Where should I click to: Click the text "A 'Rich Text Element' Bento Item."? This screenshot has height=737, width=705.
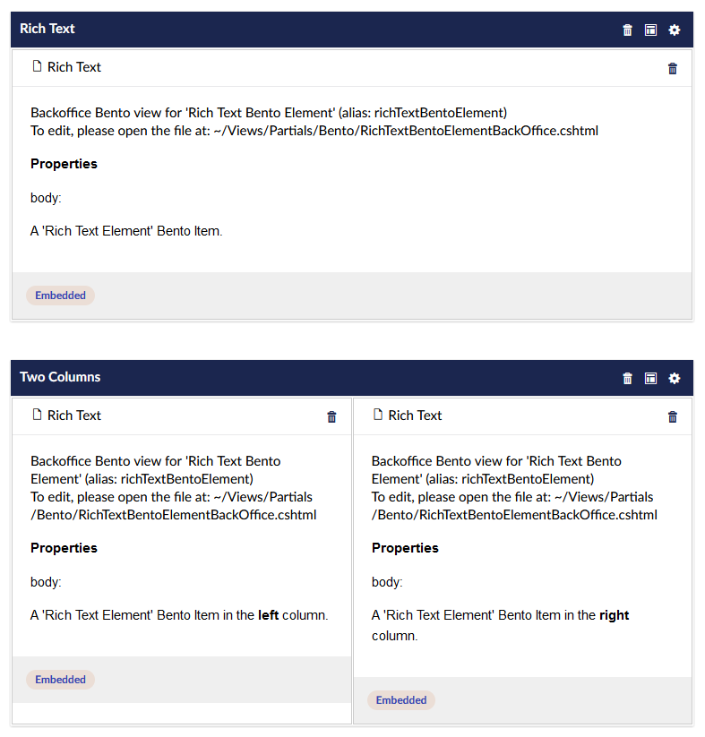126,231
